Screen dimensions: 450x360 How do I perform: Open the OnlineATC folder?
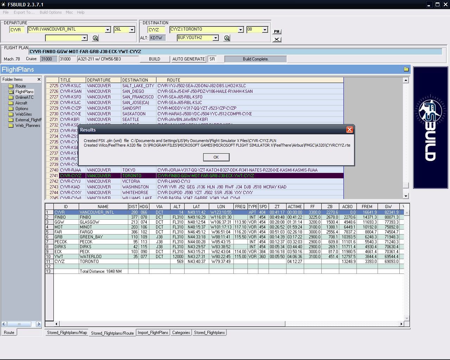click(x=24, y=97)
